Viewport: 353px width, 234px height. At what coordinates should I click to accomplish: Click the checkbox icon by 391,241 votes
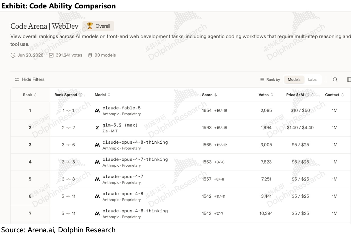[x=51, y=55]
